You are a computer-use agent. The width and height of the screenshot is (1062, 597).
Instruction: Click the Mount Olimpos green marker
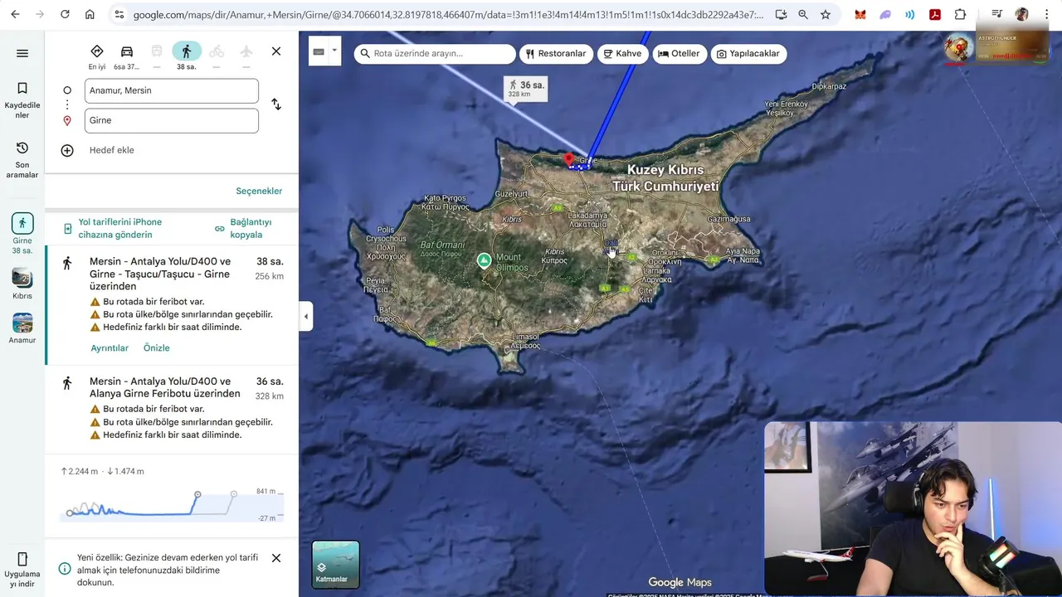(x=485, y=260)
